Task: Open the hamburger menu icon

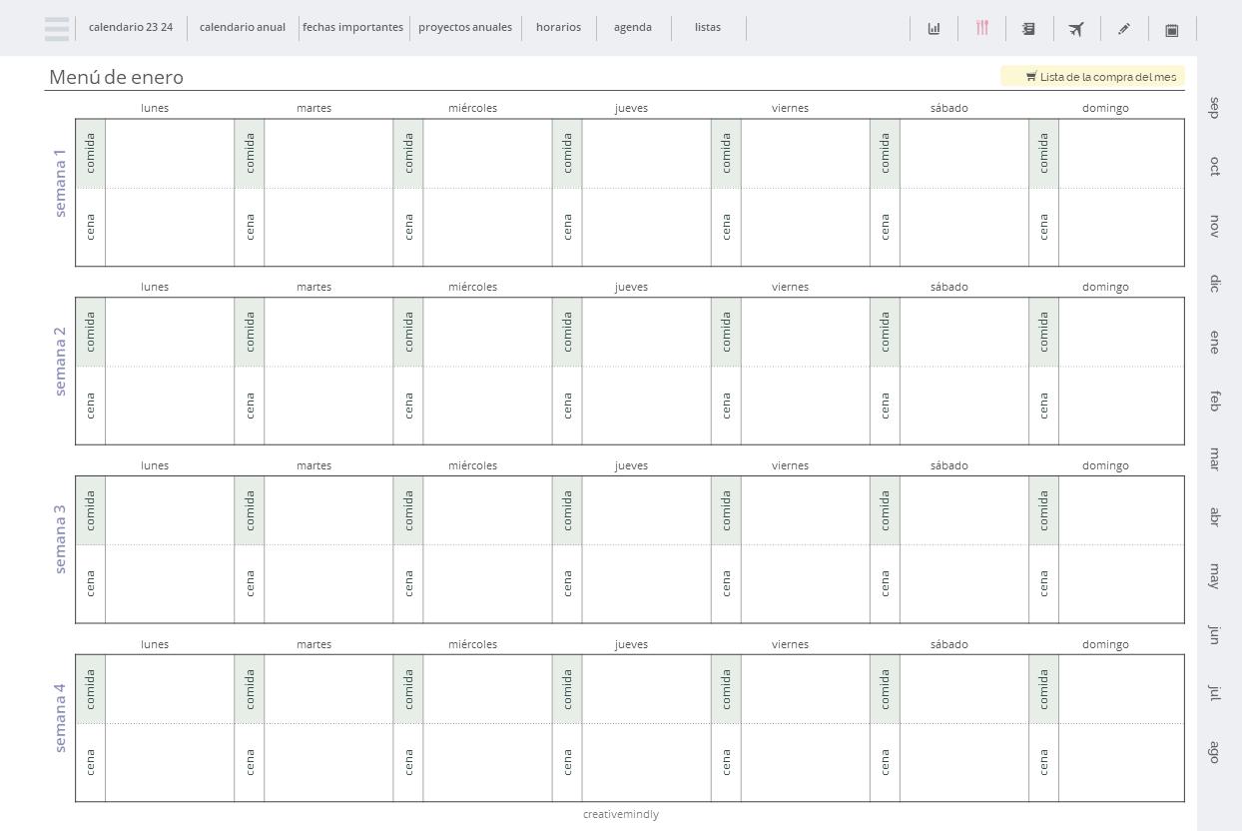Action: click(x=57, y=29)
